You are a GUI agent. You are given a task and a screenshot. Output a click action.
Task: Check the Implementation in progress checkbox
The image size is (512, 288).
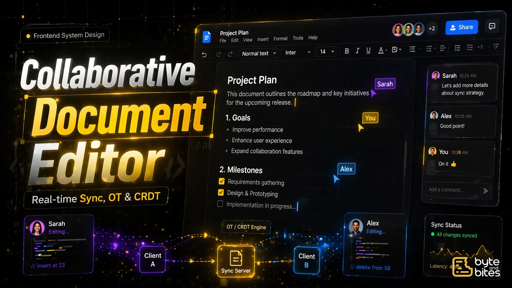(220, 204)
